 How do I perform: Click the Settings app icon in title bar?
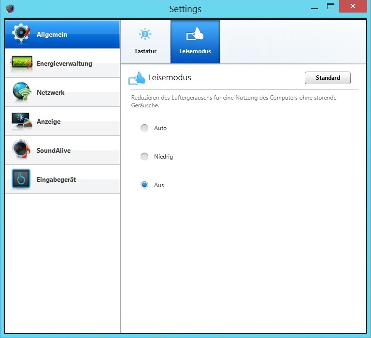pyautogui.click(x=10, y=9)
